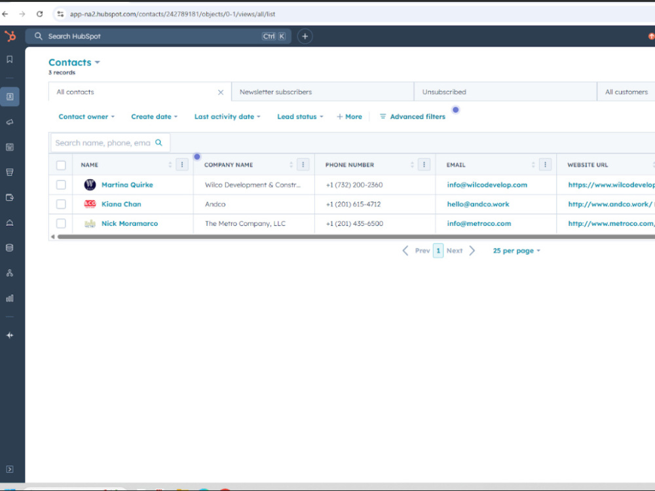
Task: Sort by the Name column arrows
Action: click(170, 164)
